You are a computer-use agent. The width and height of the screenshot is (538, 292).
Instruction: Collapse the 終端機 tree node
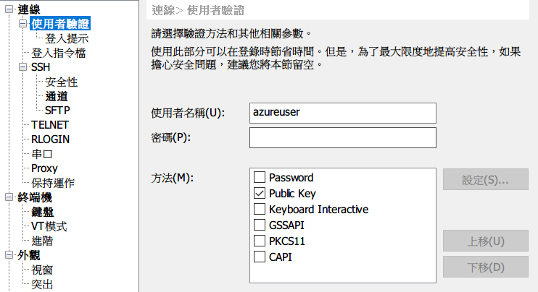9,197
